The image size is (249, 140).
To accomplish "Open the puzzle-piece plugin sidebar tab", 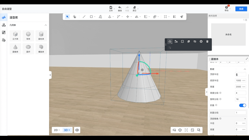I will [x=4, y=40].
